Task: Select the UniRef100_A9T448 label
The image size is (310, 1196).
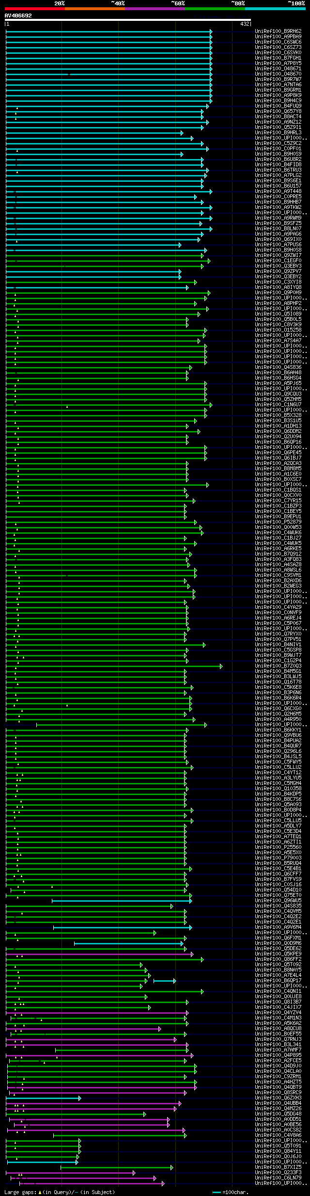Action: click(x=278, y=191)
